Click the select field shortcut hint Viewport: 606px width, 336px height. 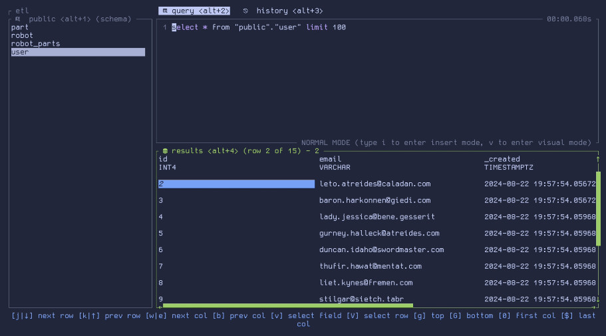pos(306,316)
